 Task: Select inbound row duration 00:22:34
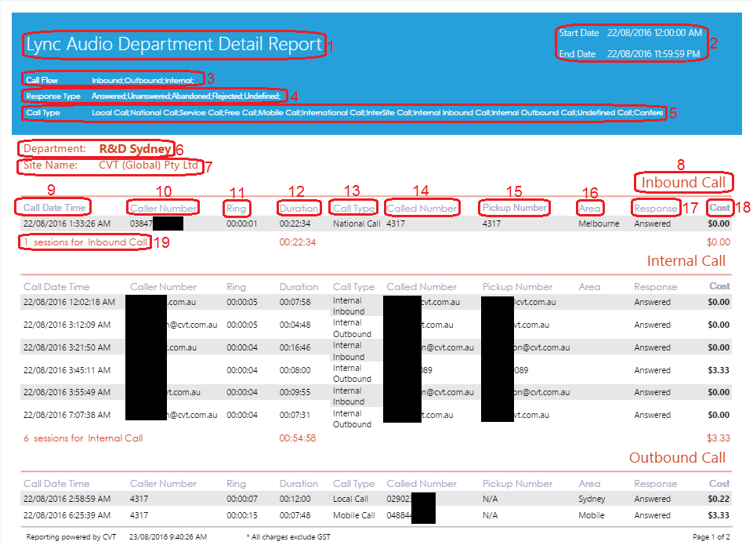point(295,223)
